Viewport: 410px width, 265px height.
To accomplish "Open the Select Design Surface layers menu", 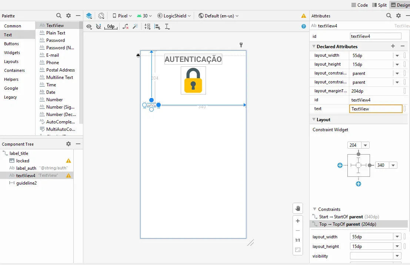I will 89,16.
